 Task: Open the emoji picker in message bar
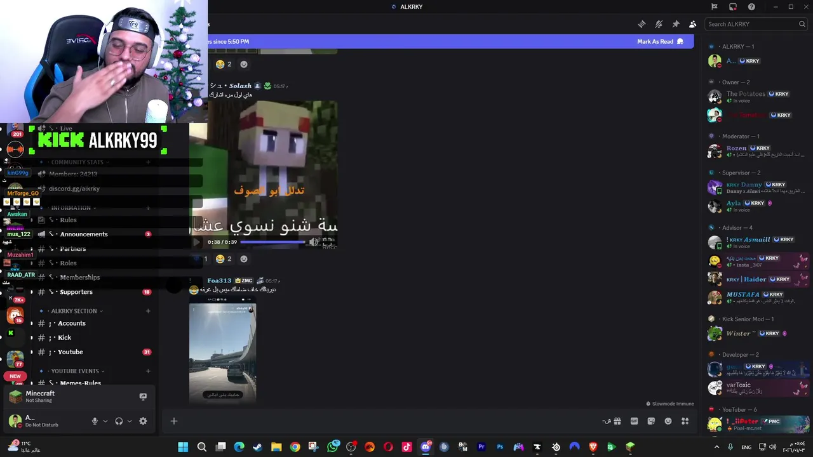point(668,421)
